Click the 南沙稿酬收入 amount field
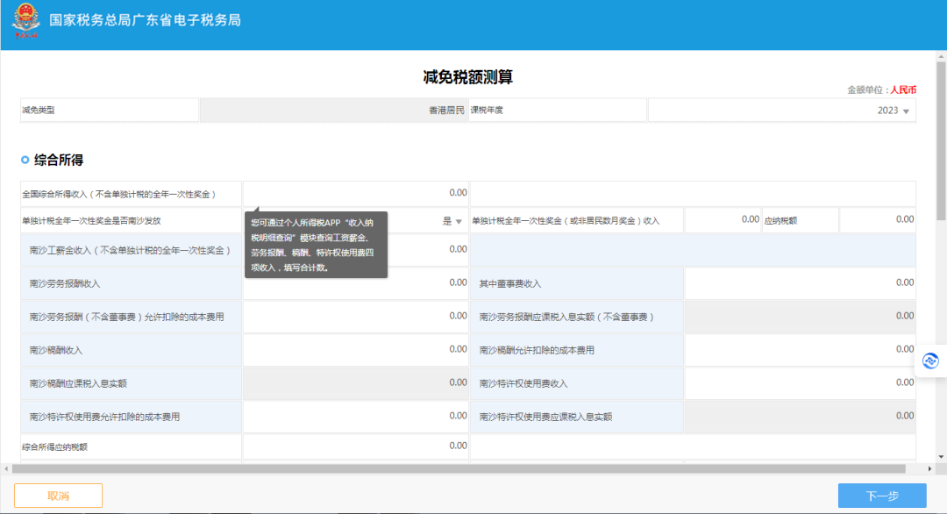Screen dimensions: 947x514 pos(356,350)
